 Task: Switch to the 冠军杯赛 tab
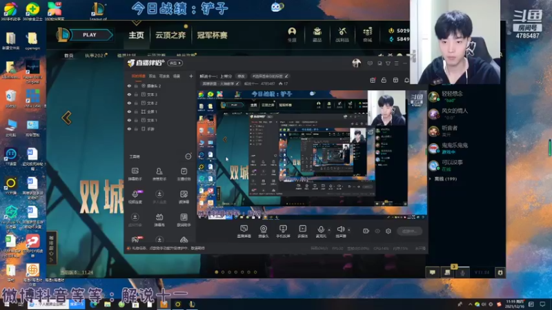[213, 35]
